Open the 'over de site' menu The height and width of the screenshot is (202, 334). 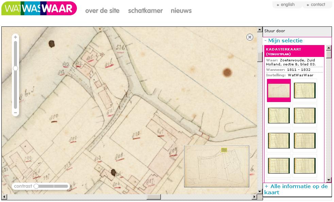pyautogui.click(x=102, y=11)
